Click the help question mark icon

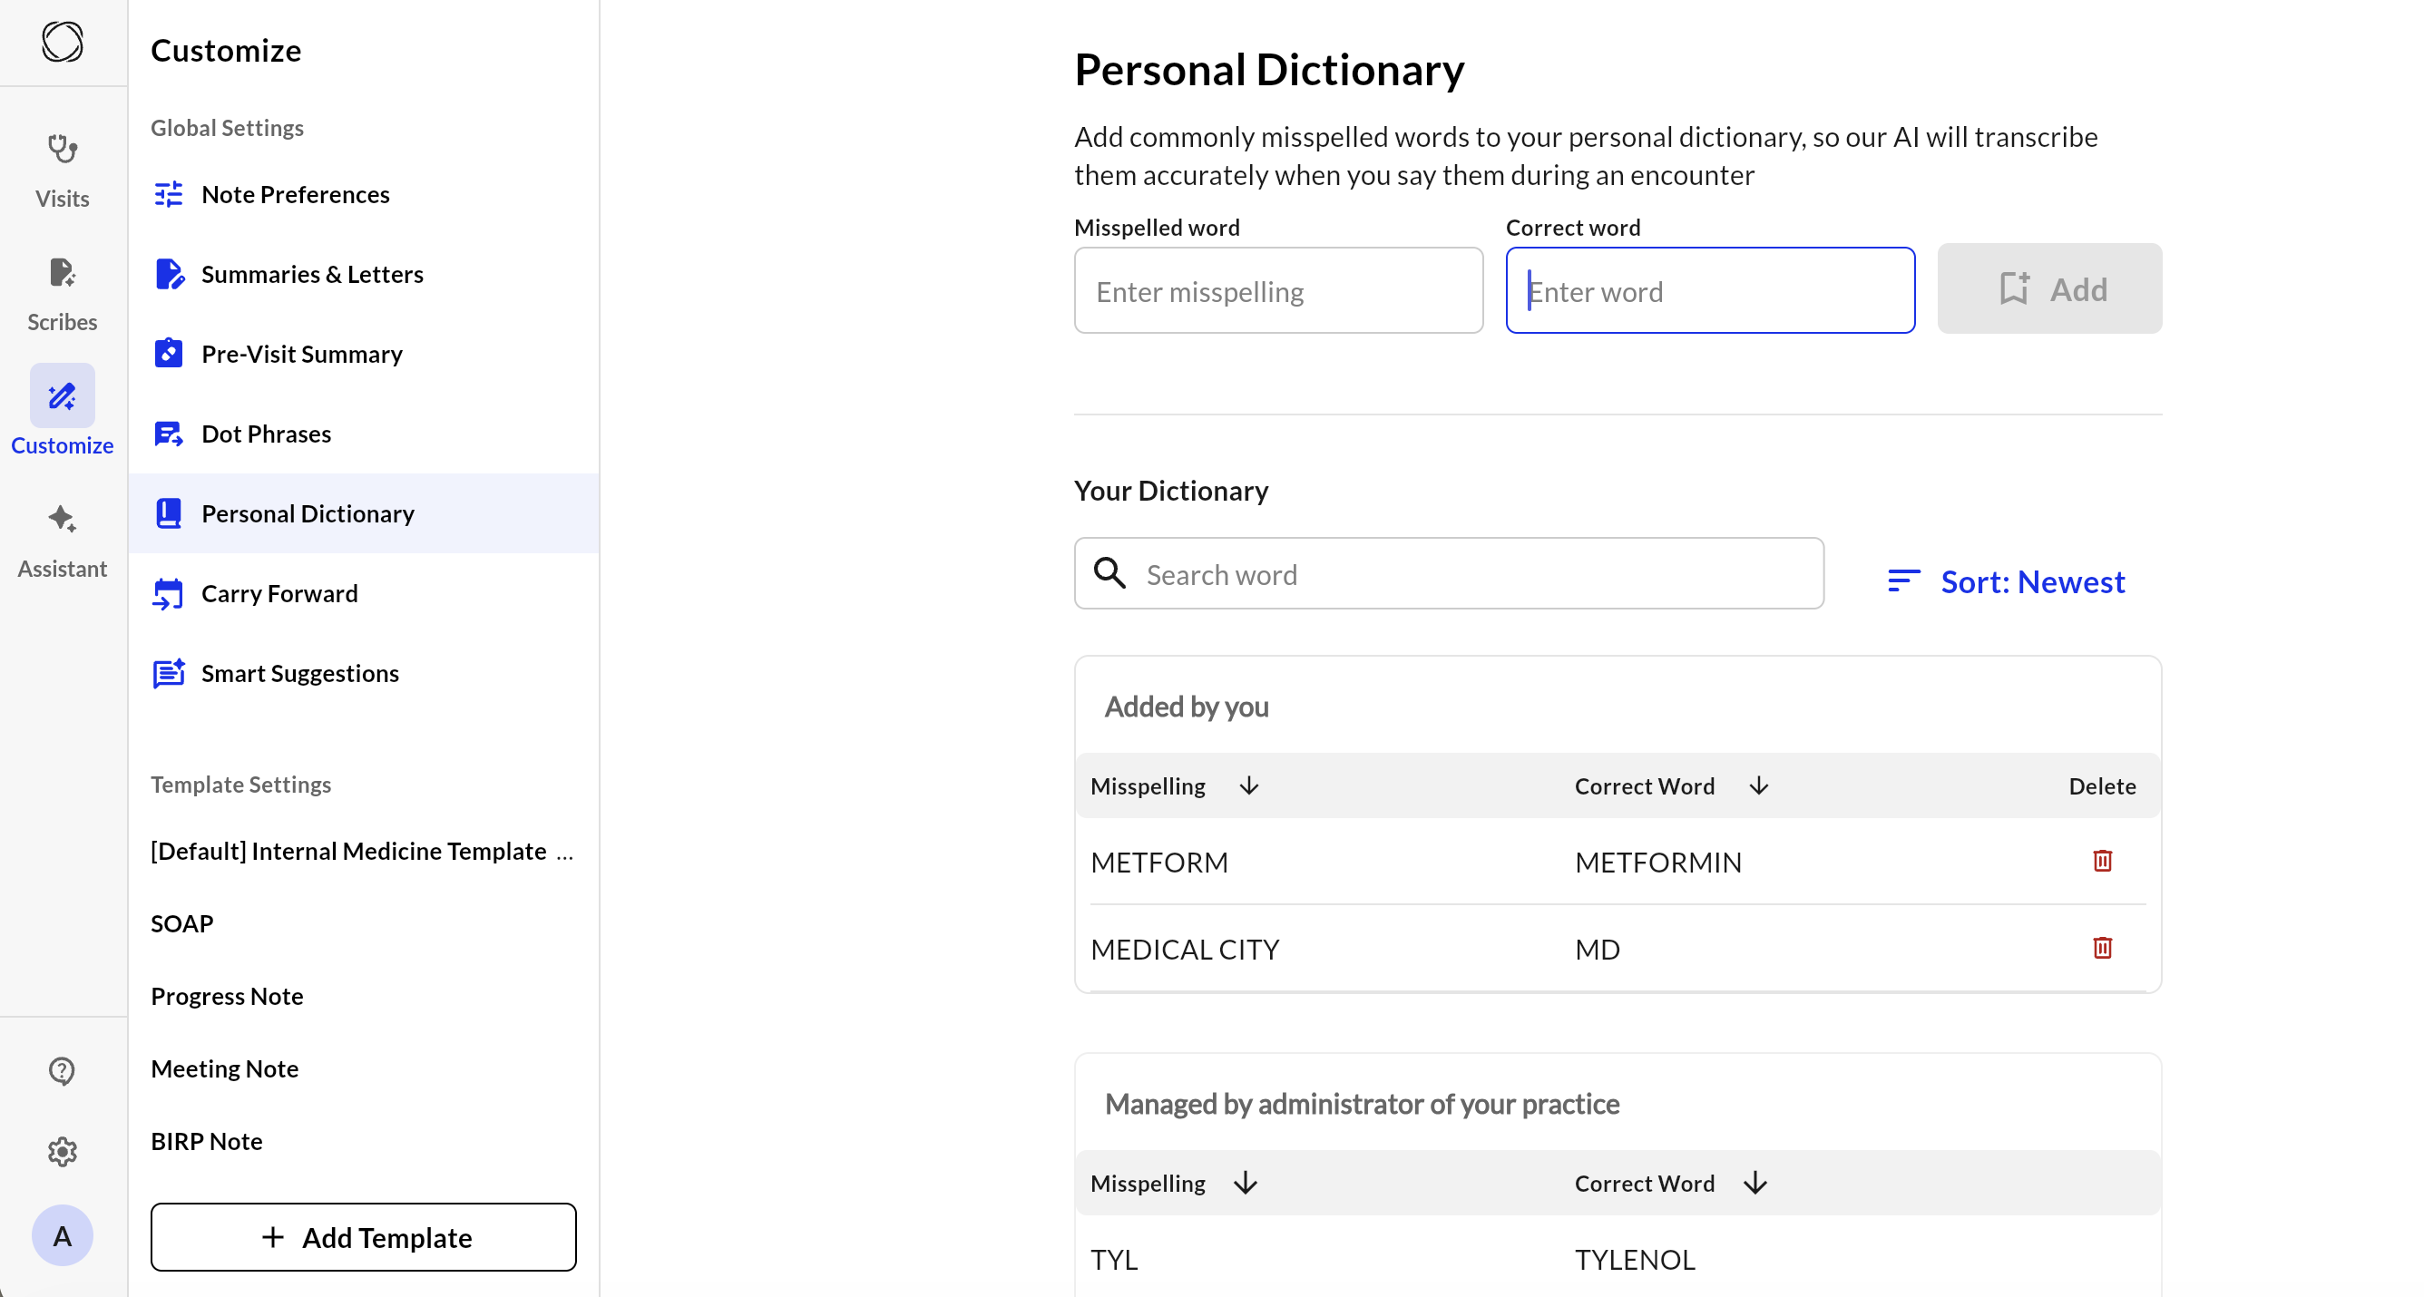point(62,1070)
